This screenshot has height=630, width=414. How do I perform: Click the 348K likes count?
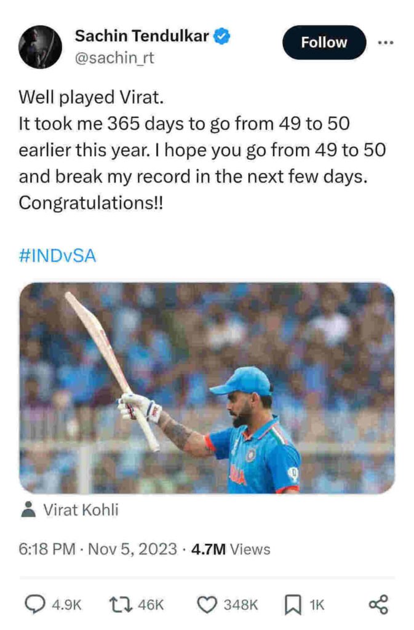(x=240, y=605)
